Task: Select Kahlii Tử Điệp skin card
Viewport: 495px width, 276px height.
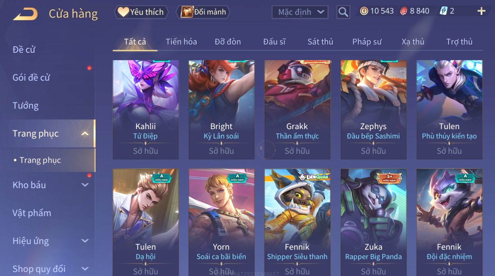Action: [146, 110]
